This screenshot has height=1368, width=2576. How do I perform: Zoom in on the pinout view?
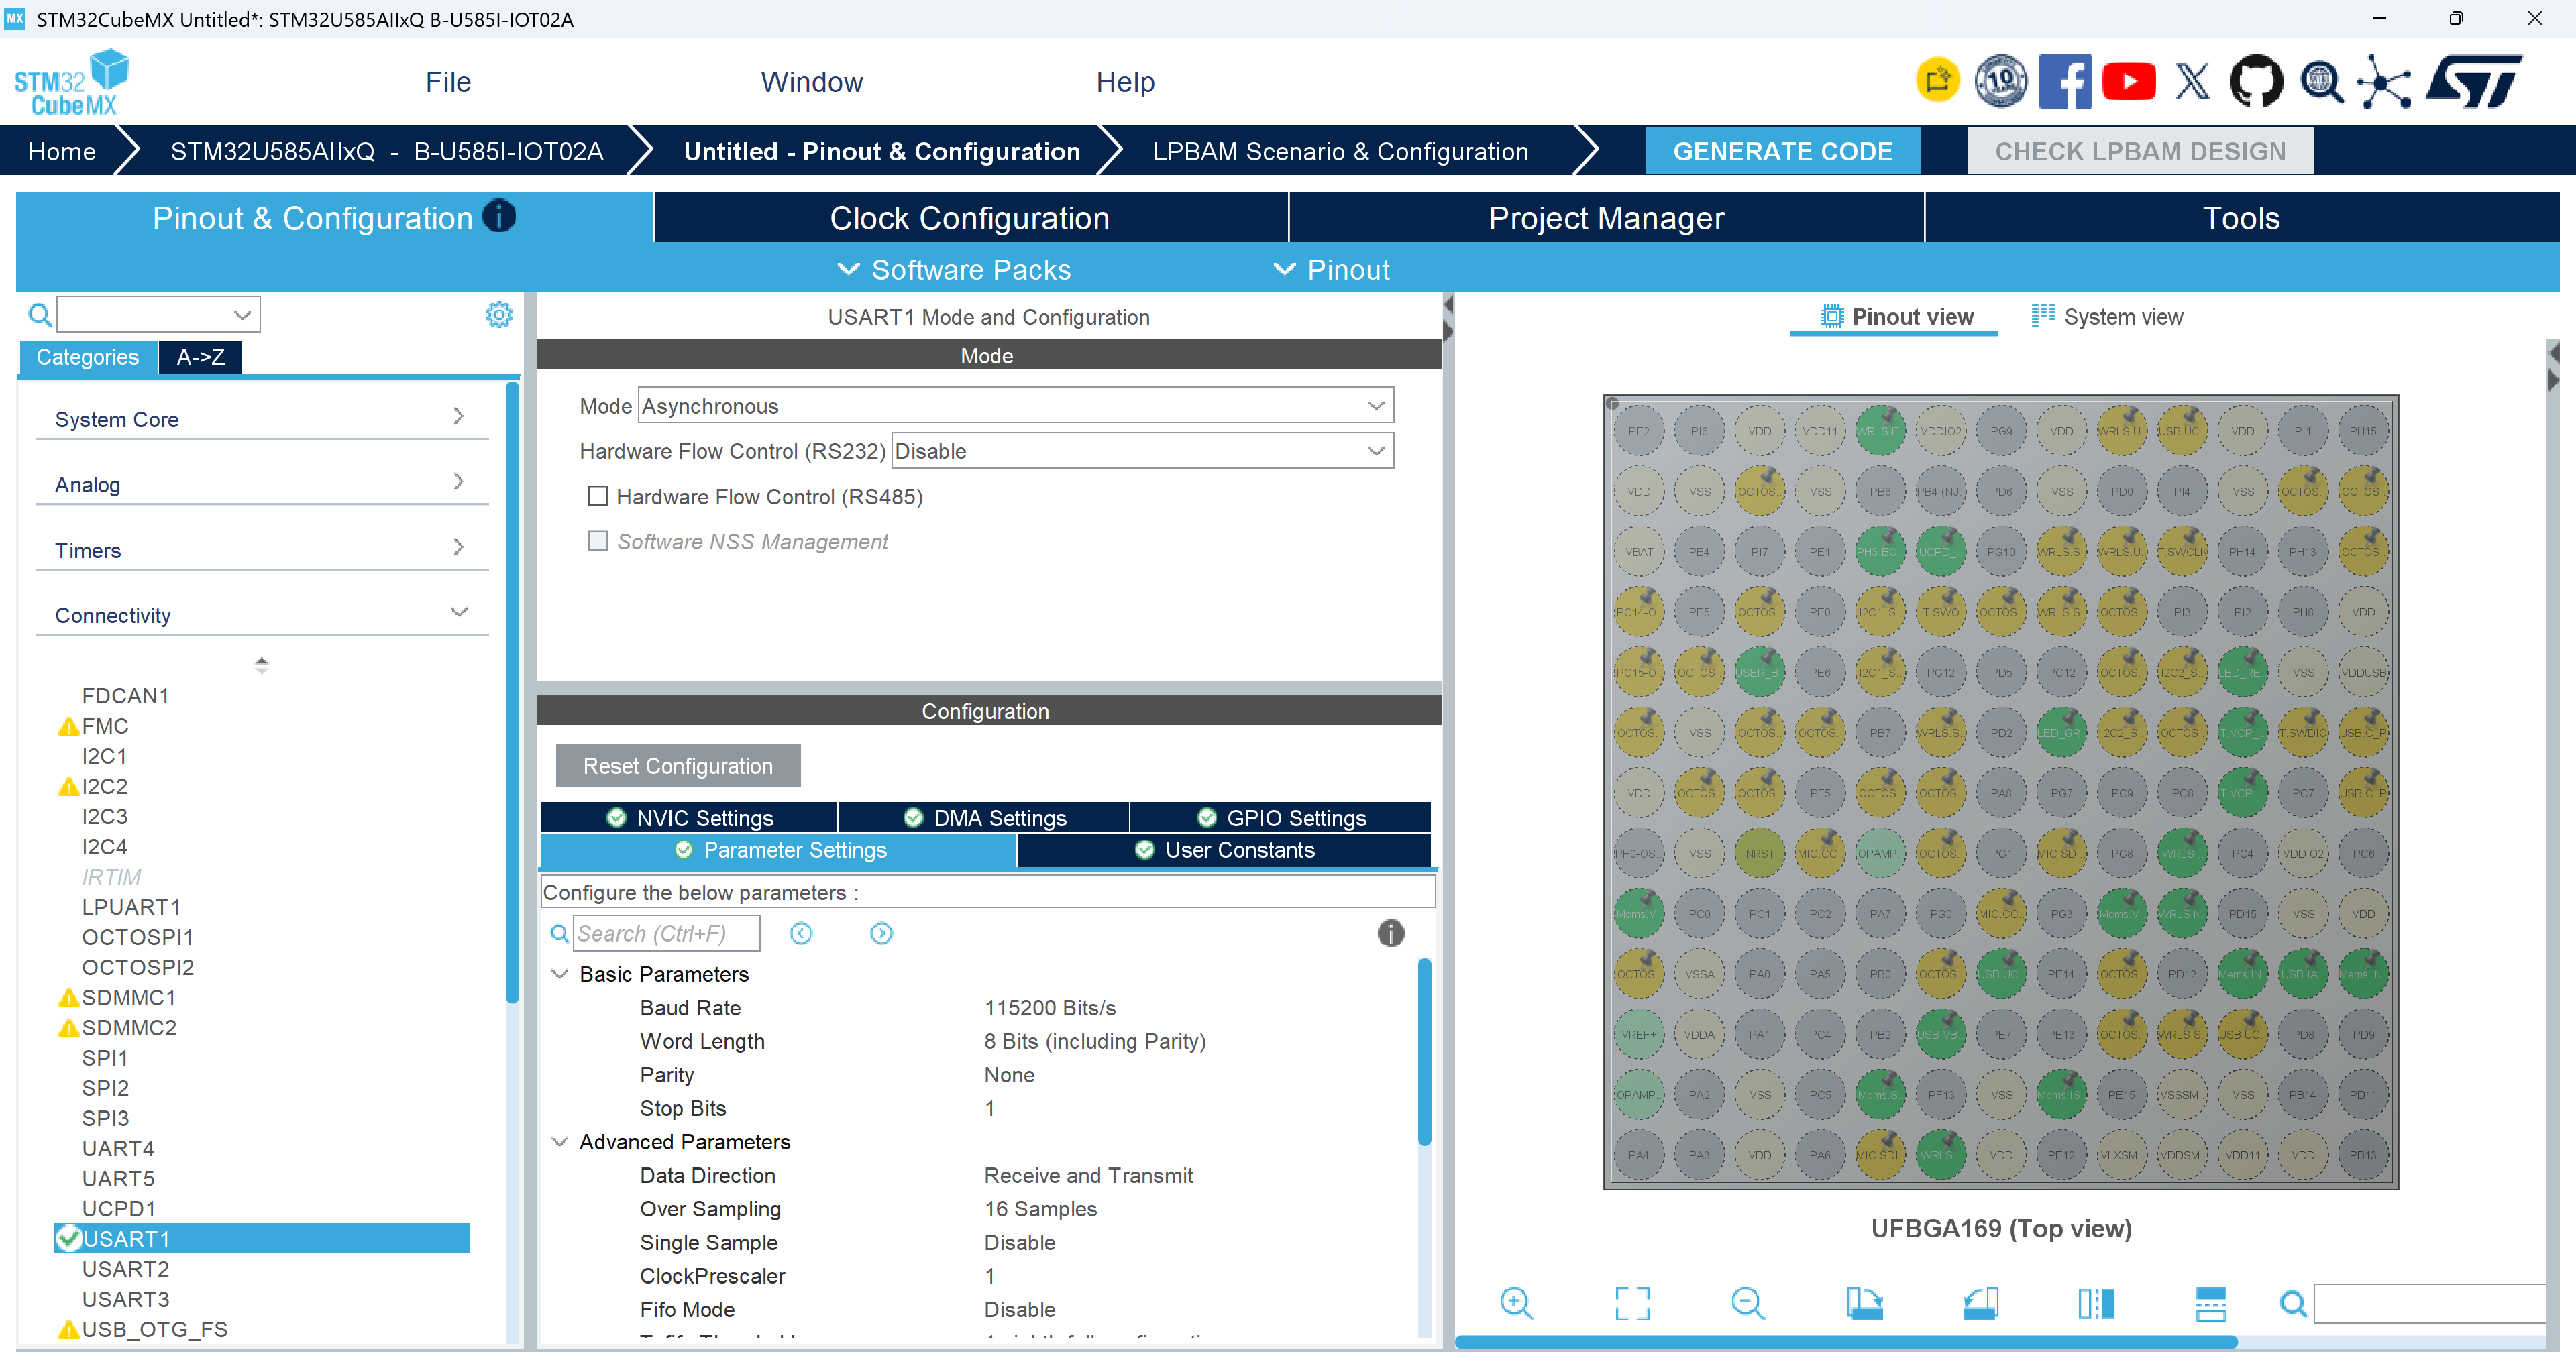click(x=1516, y=1303)
